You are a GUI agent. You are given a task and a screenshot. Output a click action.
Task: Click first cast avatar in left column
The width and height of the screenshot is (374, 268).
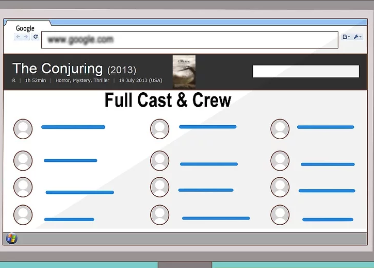[x=23, y=129]
